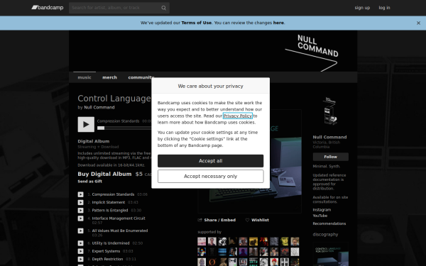Viewport: 426px width, 266px height.
Task: Play track 4 Interface Management Circuit
Action: (x=81, y=218)
